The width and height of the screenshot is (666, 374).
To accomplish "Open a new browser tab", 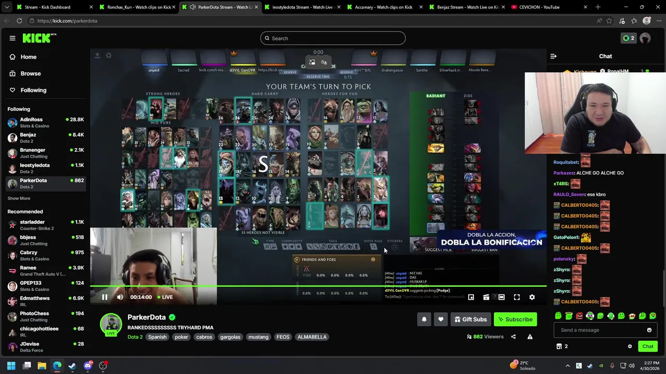I will coord(598,7).
